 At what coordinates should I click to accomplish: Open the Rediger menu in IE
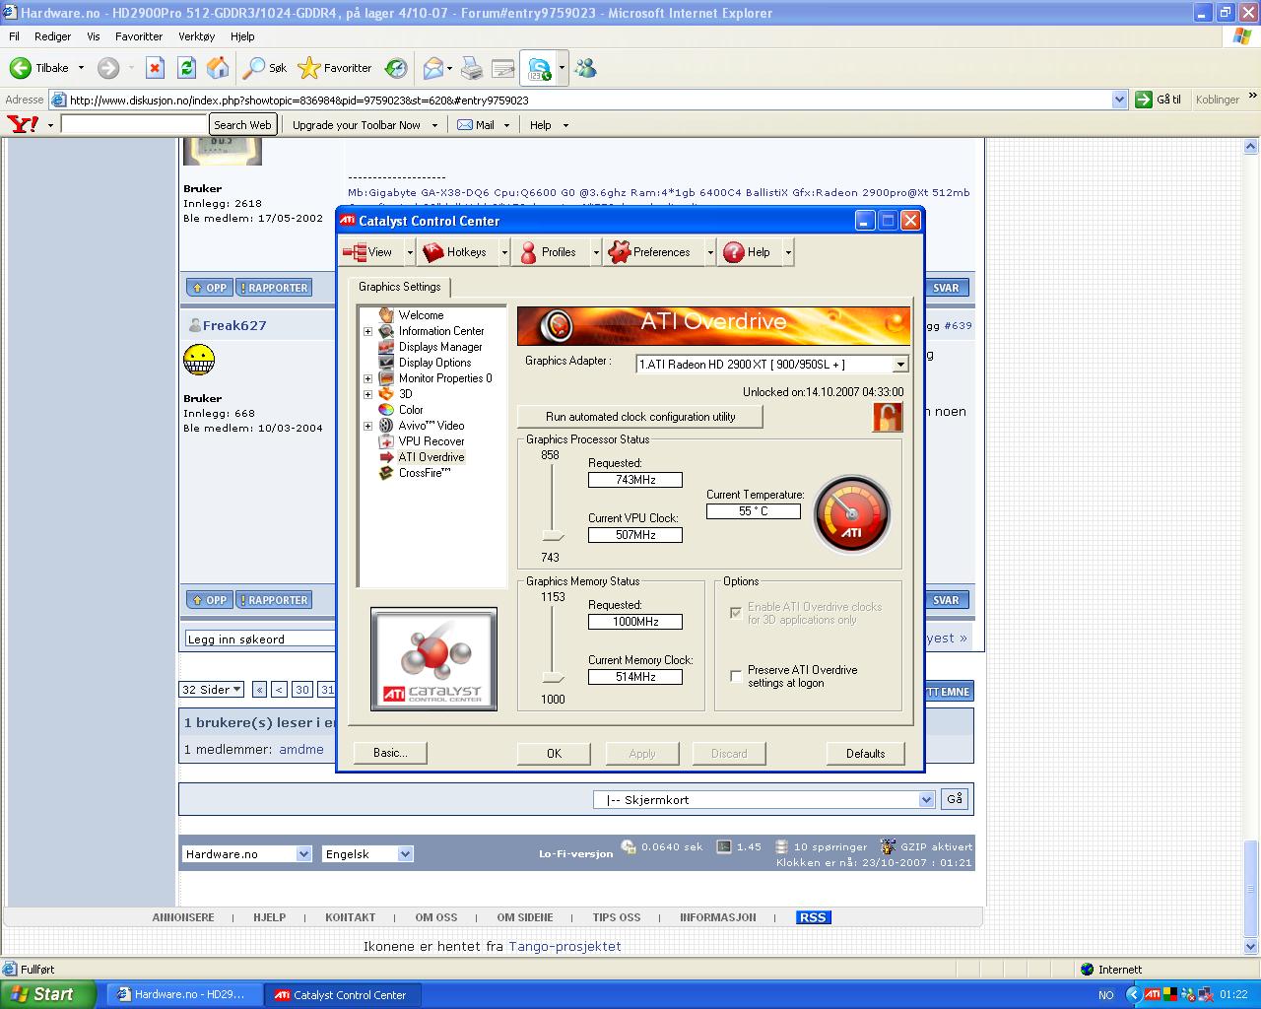pyautogui.click(x=52, y=36)
